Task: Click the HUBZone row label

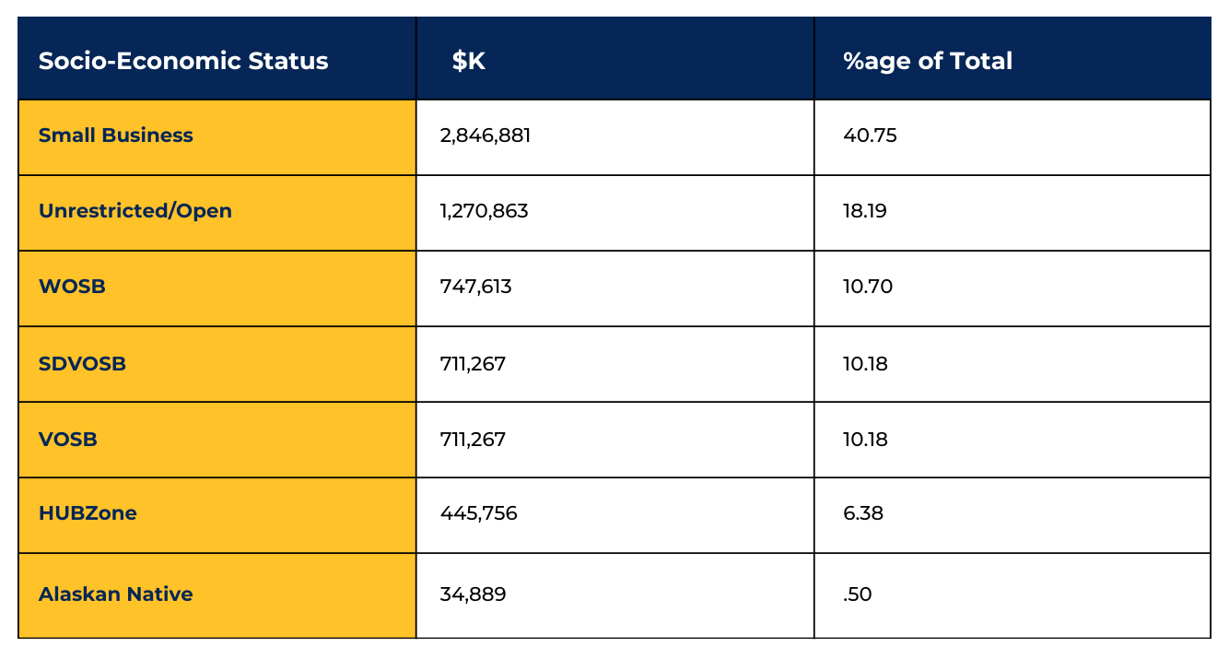Action: 88,513
